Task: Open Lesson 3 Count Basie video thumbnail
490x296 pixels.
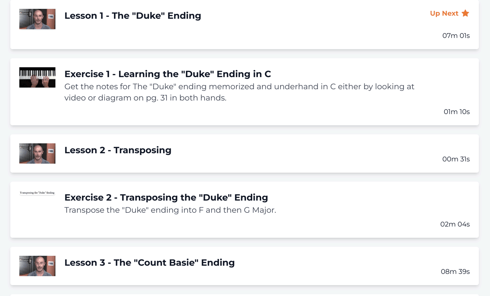Action: (x=37, y=266)
